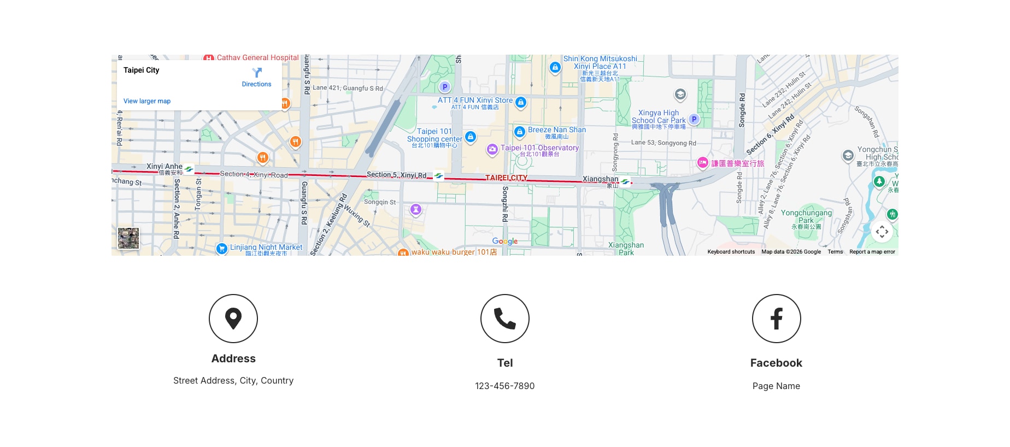The image size is (1010, 447).
Task: Click the Cathay General Hospital marker
Action: [209, 58]
